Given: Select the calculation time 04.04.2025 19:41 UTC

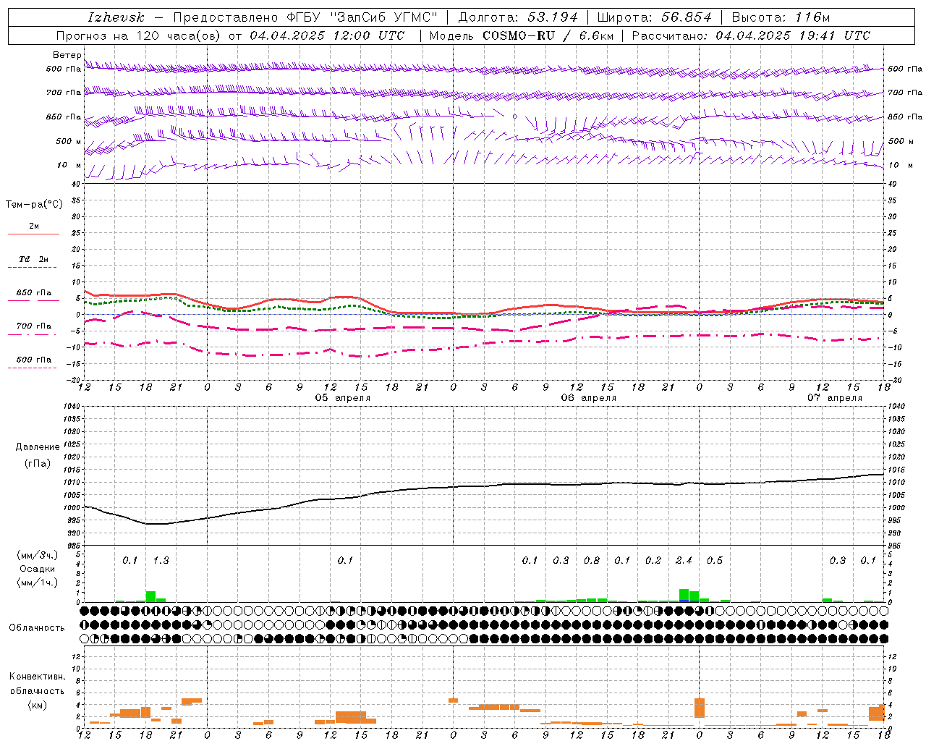Looking at the screenshot, I should (793, 35).
